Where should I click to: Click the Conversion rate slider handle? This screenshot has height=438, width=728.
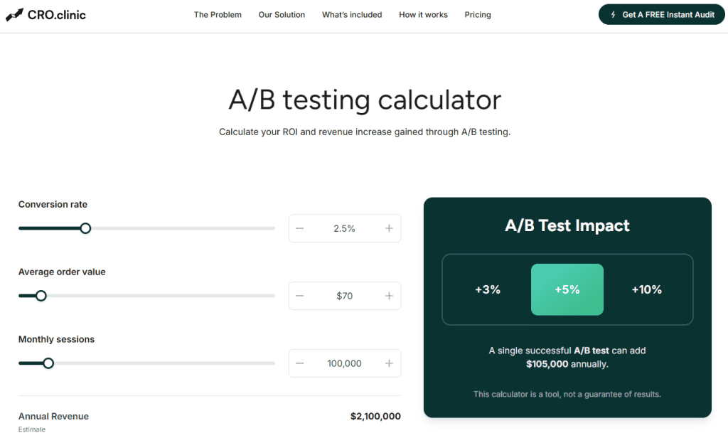point(85,228)
